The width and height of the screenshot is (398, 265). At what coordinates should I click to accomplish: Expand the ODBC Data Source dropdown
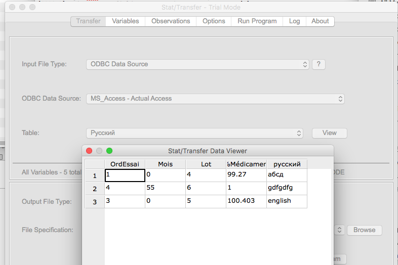(215, 99)
